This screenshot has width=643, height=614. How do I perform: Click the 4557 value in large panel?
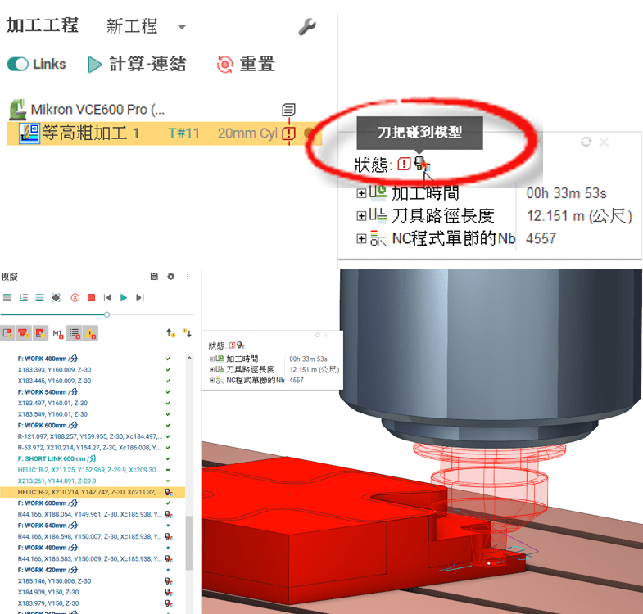(541, 238)
